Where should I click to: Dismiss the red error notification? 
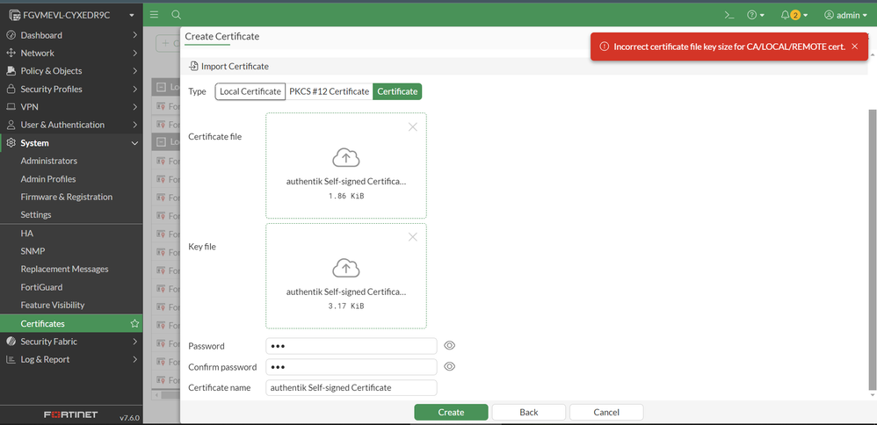point(854,47)
